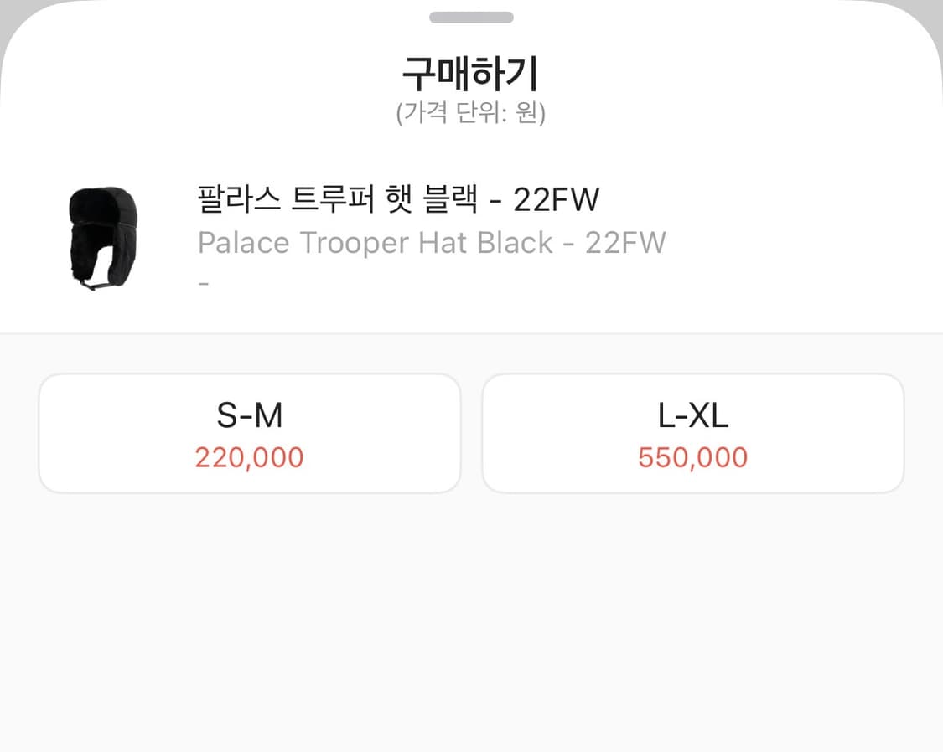The width and height of the screenshot is (943, 752).
Task: Choose the smaller S-M size card
Action: click(x=249, y=432)
